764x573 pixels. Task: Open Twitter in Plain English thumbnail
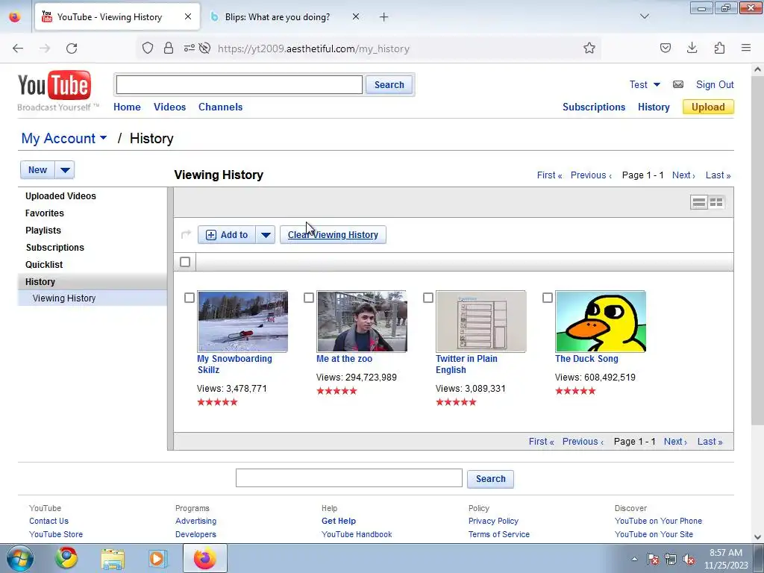tap(481, 322)
